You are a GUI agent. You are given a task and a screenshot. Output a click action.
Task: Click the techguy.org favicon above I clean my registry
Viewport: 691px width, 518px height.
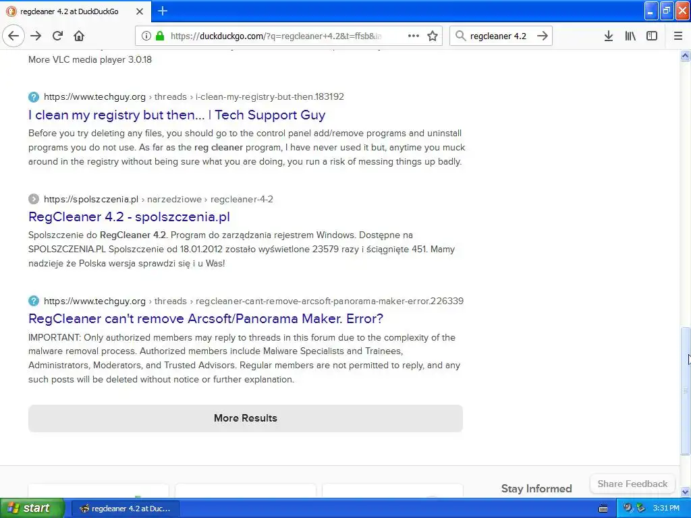pos(34,97)
